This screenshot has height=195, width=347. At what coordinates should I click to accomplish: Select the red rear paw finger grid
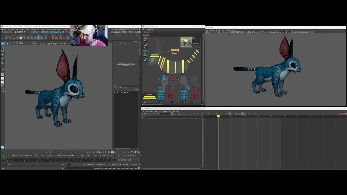194,96
